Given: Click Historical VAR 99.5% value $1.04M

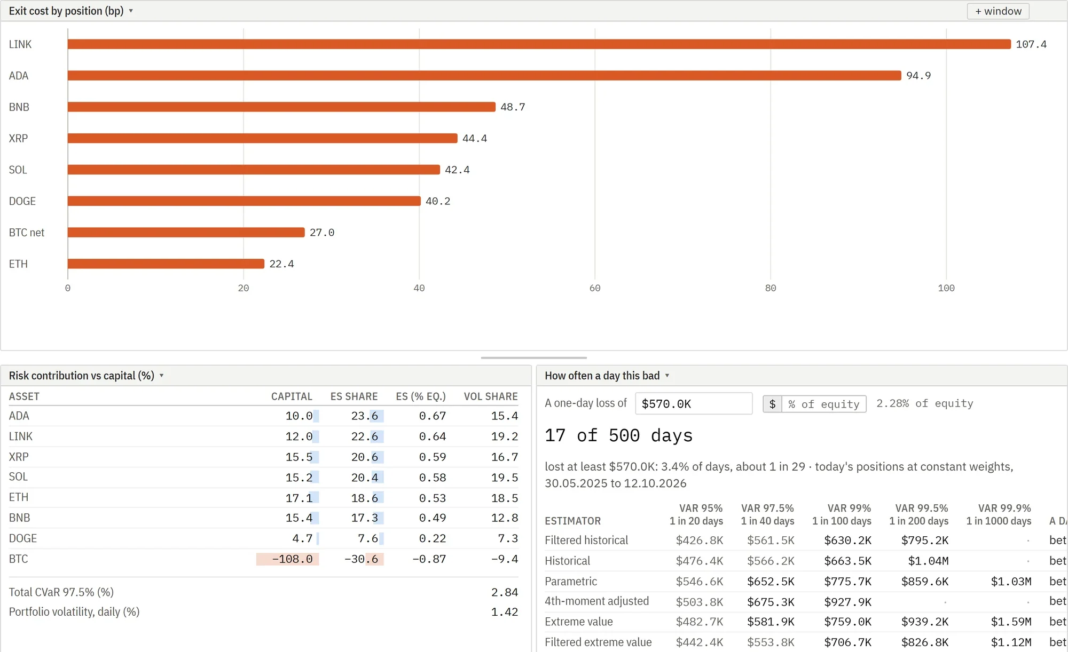Looking at the screenshot, I should [928, 561].
